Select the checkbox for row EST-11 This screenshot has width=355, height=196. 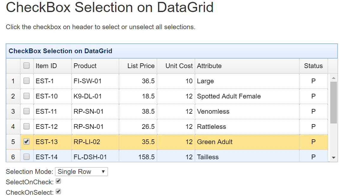27,111
